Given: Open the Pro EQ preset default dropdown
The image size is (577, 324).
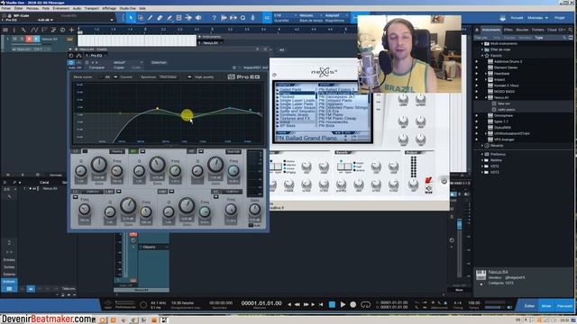Looking at the screenshot, I should (128, 62).
